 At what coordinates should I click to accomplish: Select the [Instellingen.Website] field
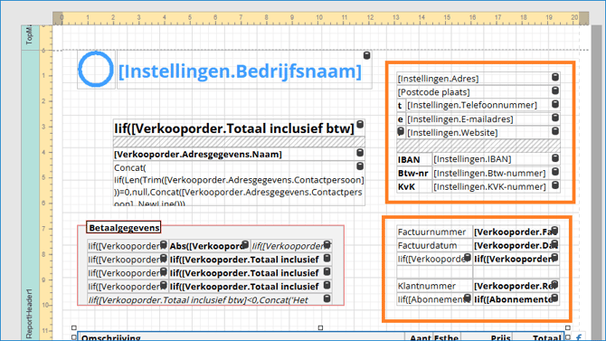click(x=483, y=133)
